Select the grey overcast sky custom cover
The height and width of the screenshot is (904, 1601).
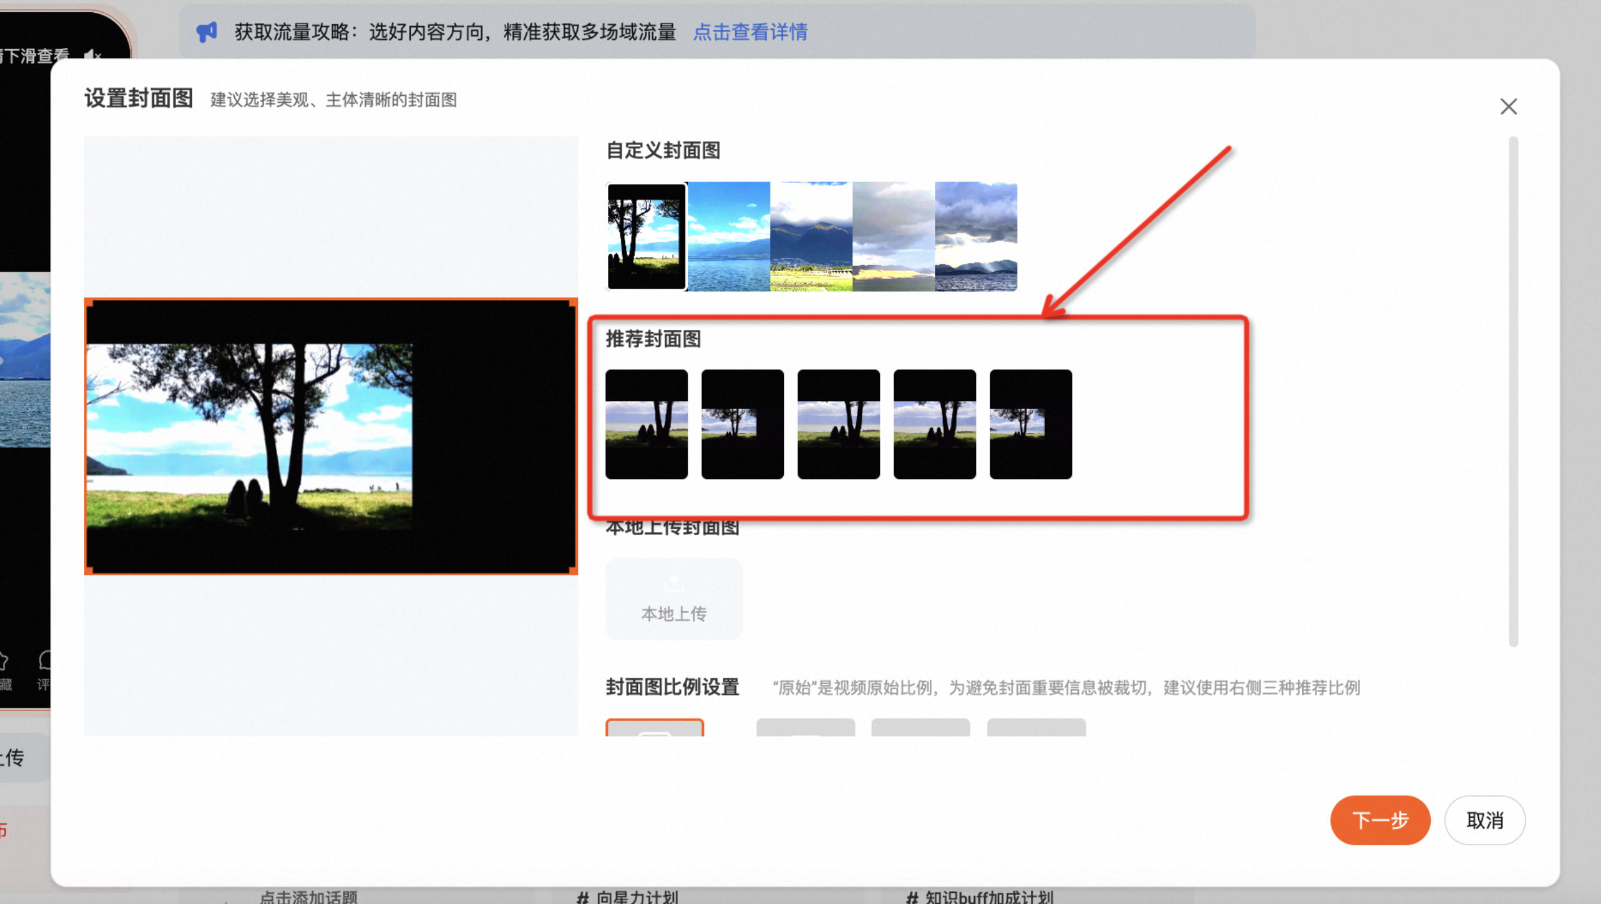click(893, 237)
